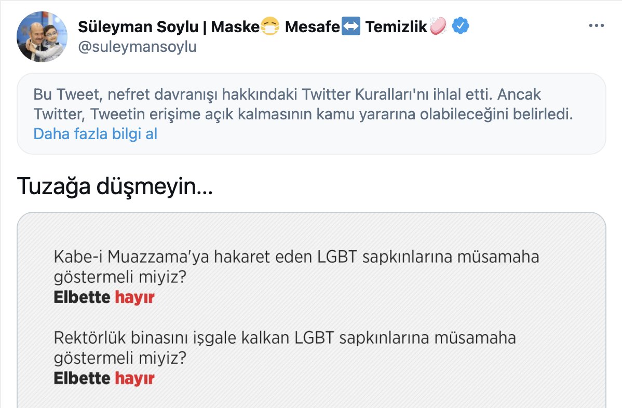Click the pink soap emoji after Temizlik
622x408 pixels.
coord(438,26)
